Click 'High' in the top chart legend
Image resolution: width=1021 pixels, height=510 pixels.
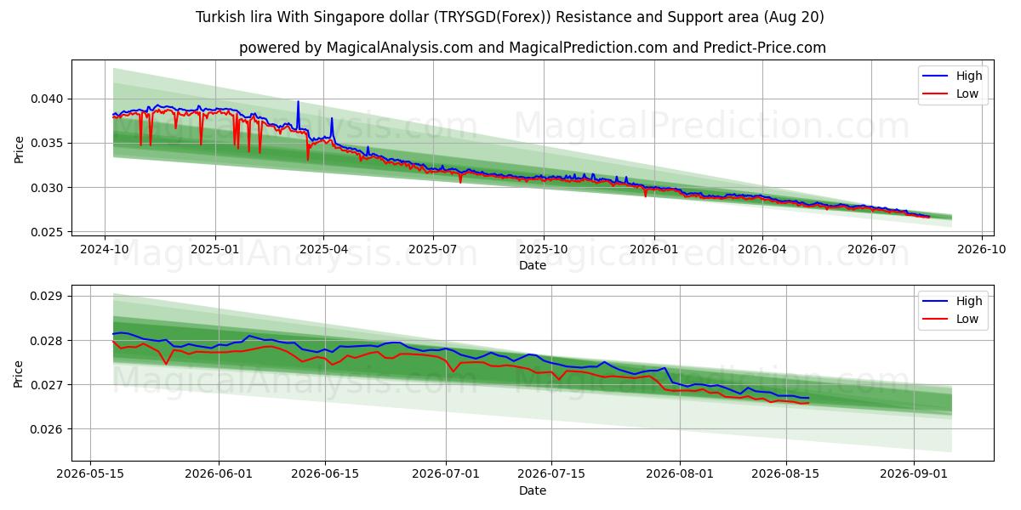pos(969,76)
